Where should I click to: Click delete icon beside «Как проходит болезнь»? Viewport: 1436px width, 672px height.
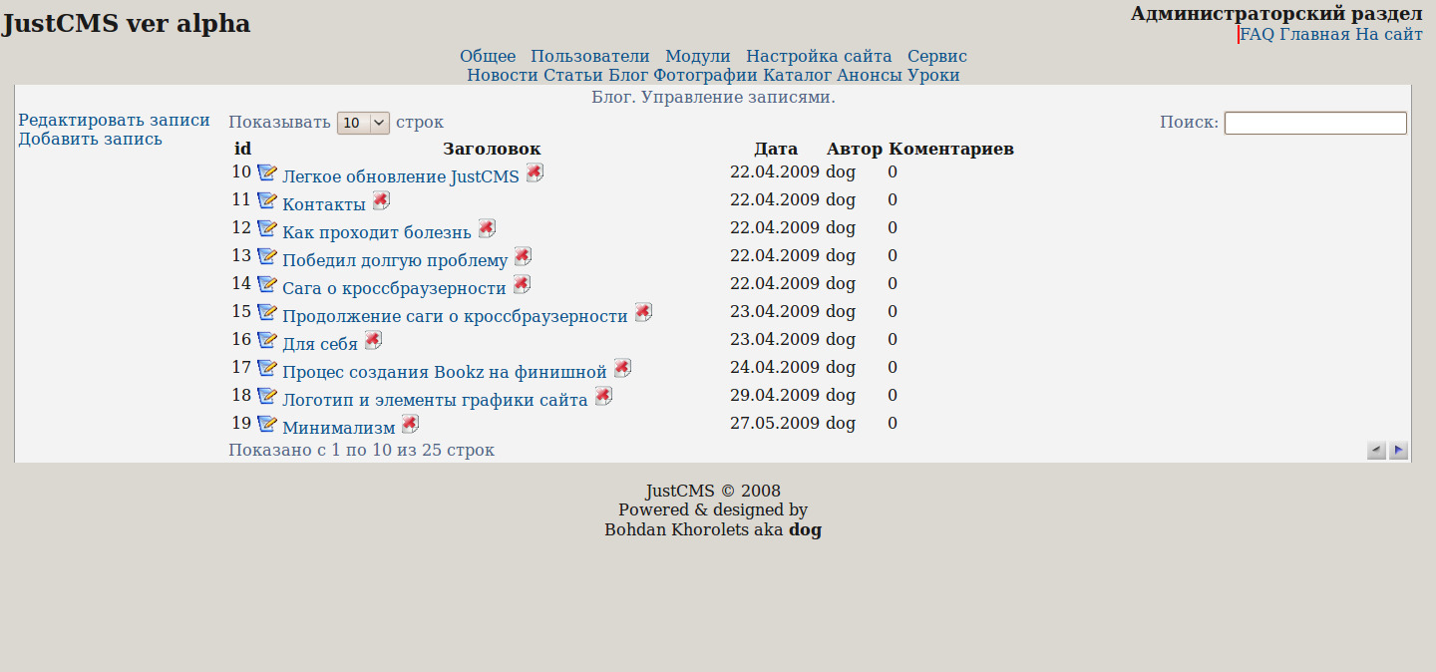487,227
